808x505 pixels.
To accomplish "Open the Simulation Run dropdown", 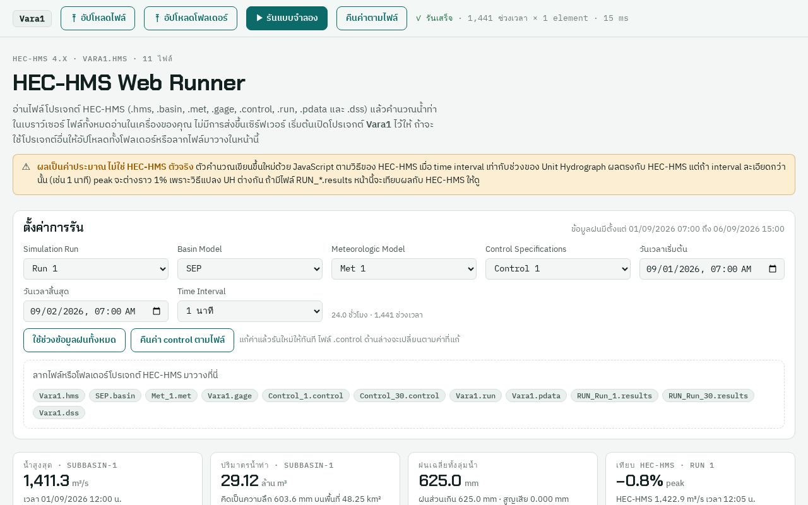I will pyautogui.click(x=96, y=269).
